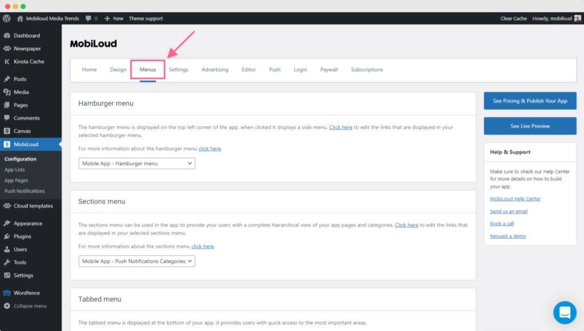Screen dimensions: 584x331
Task: Click the Plugins plug icon
Action: [x=7, y=236]
